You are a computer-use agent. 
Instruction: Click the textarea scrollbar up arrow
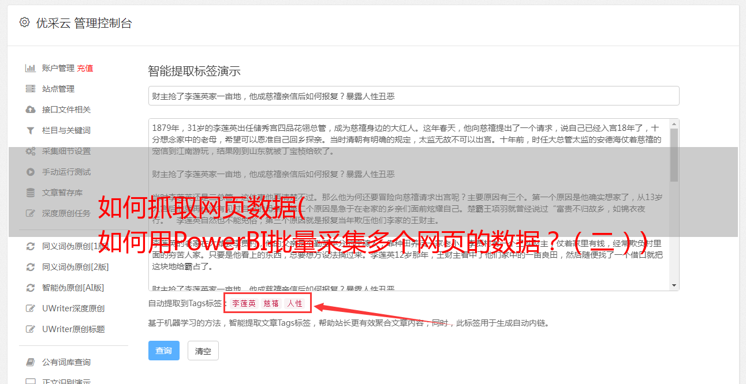click(x=674, y=124)
